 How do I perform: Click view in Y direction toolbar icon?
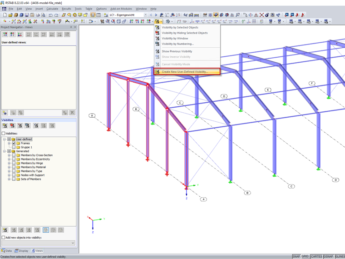[137, 21]
